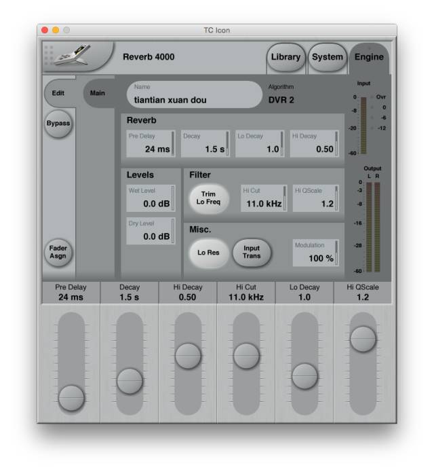Screen dimensions: 434x474
Task: Click the Reverb section heading
Action: 142,120
